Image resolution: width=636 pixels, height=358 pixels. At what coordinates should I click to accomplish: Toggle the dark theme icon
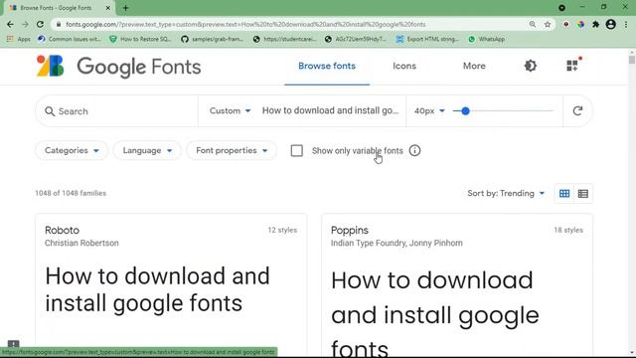point(530,66)
